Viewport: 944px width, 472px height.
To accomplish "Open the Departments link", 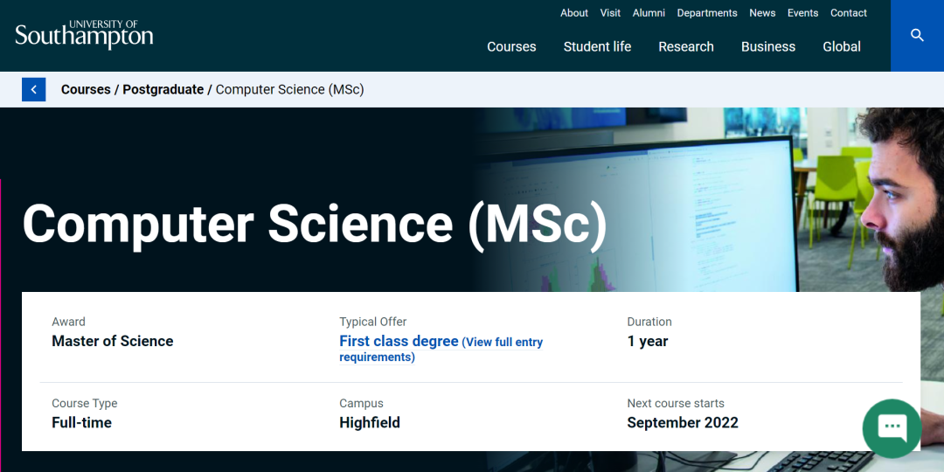I will pos(707,13).
